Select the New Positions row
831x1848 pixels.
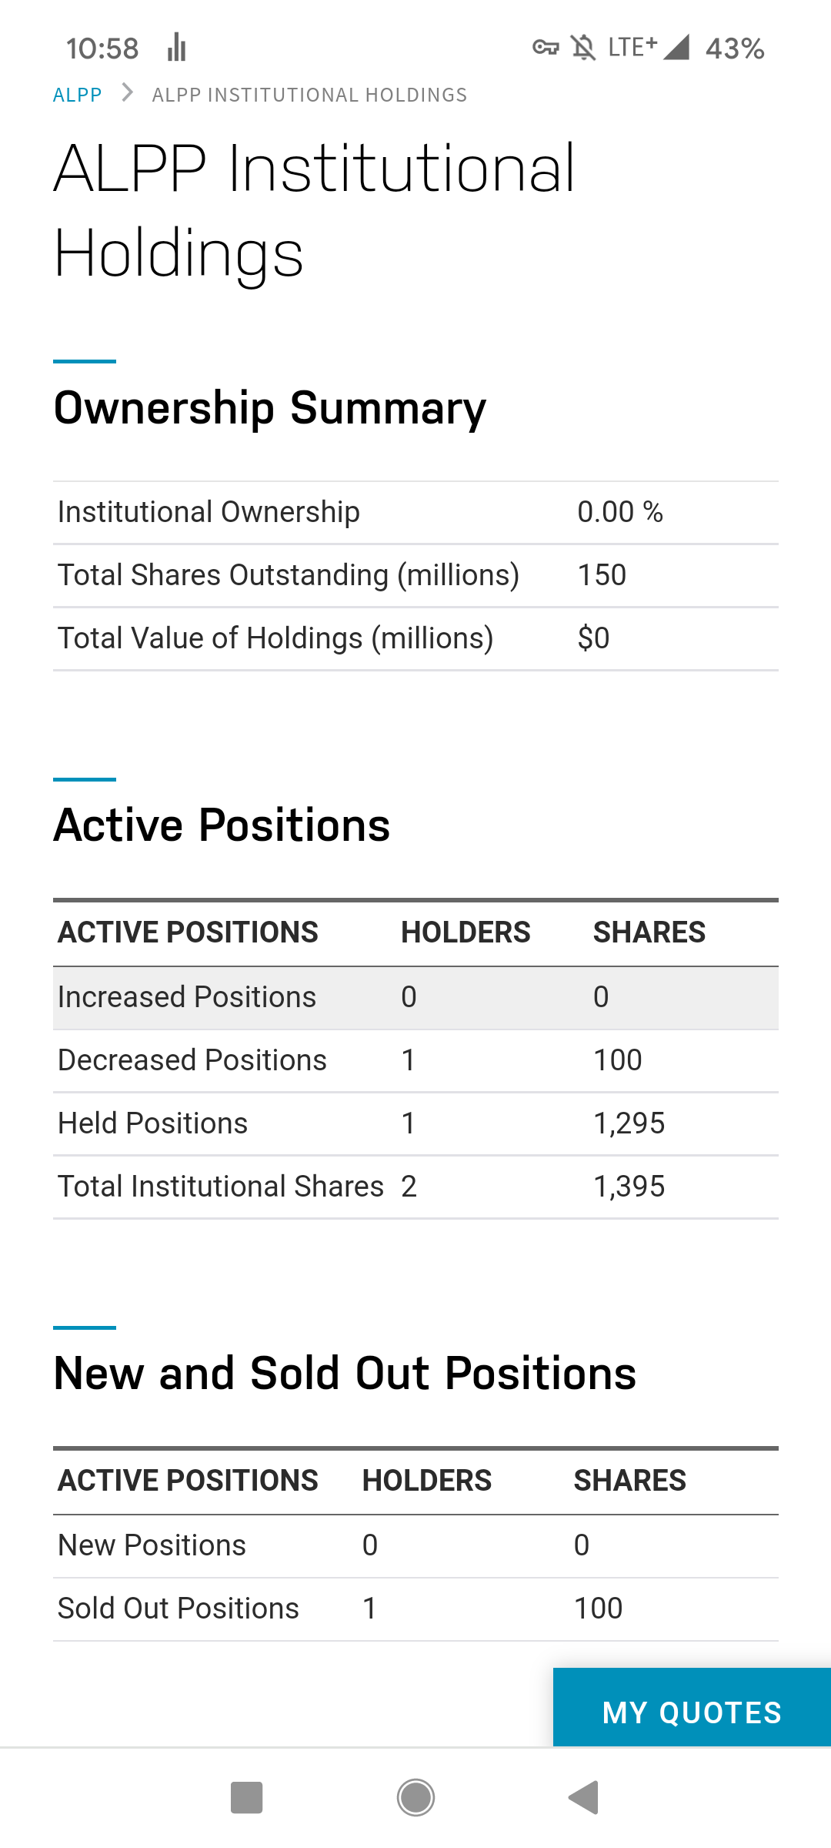pyautogui.click(x=415, y=1545)
